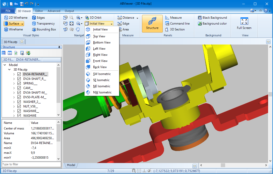Viewport: 273px width, 174px height.
Task: Toggle Transparency mode
Action: 43,24
